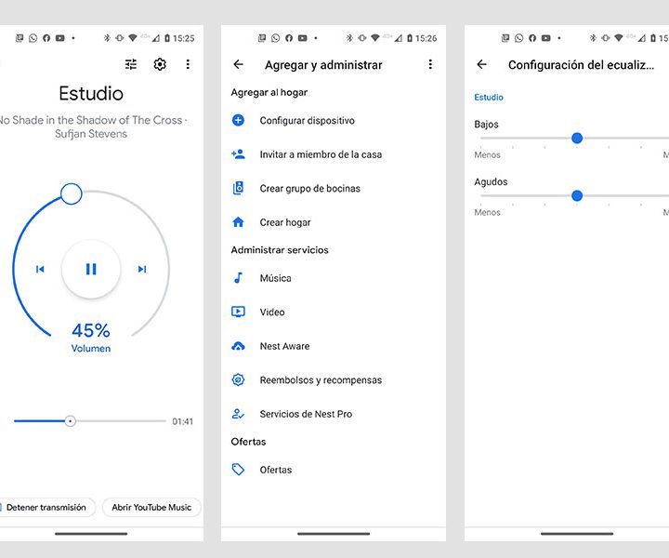Click the Estudio link in equalizer screen
The height and width of the screenshot is (558, 669).
(489, 98)
